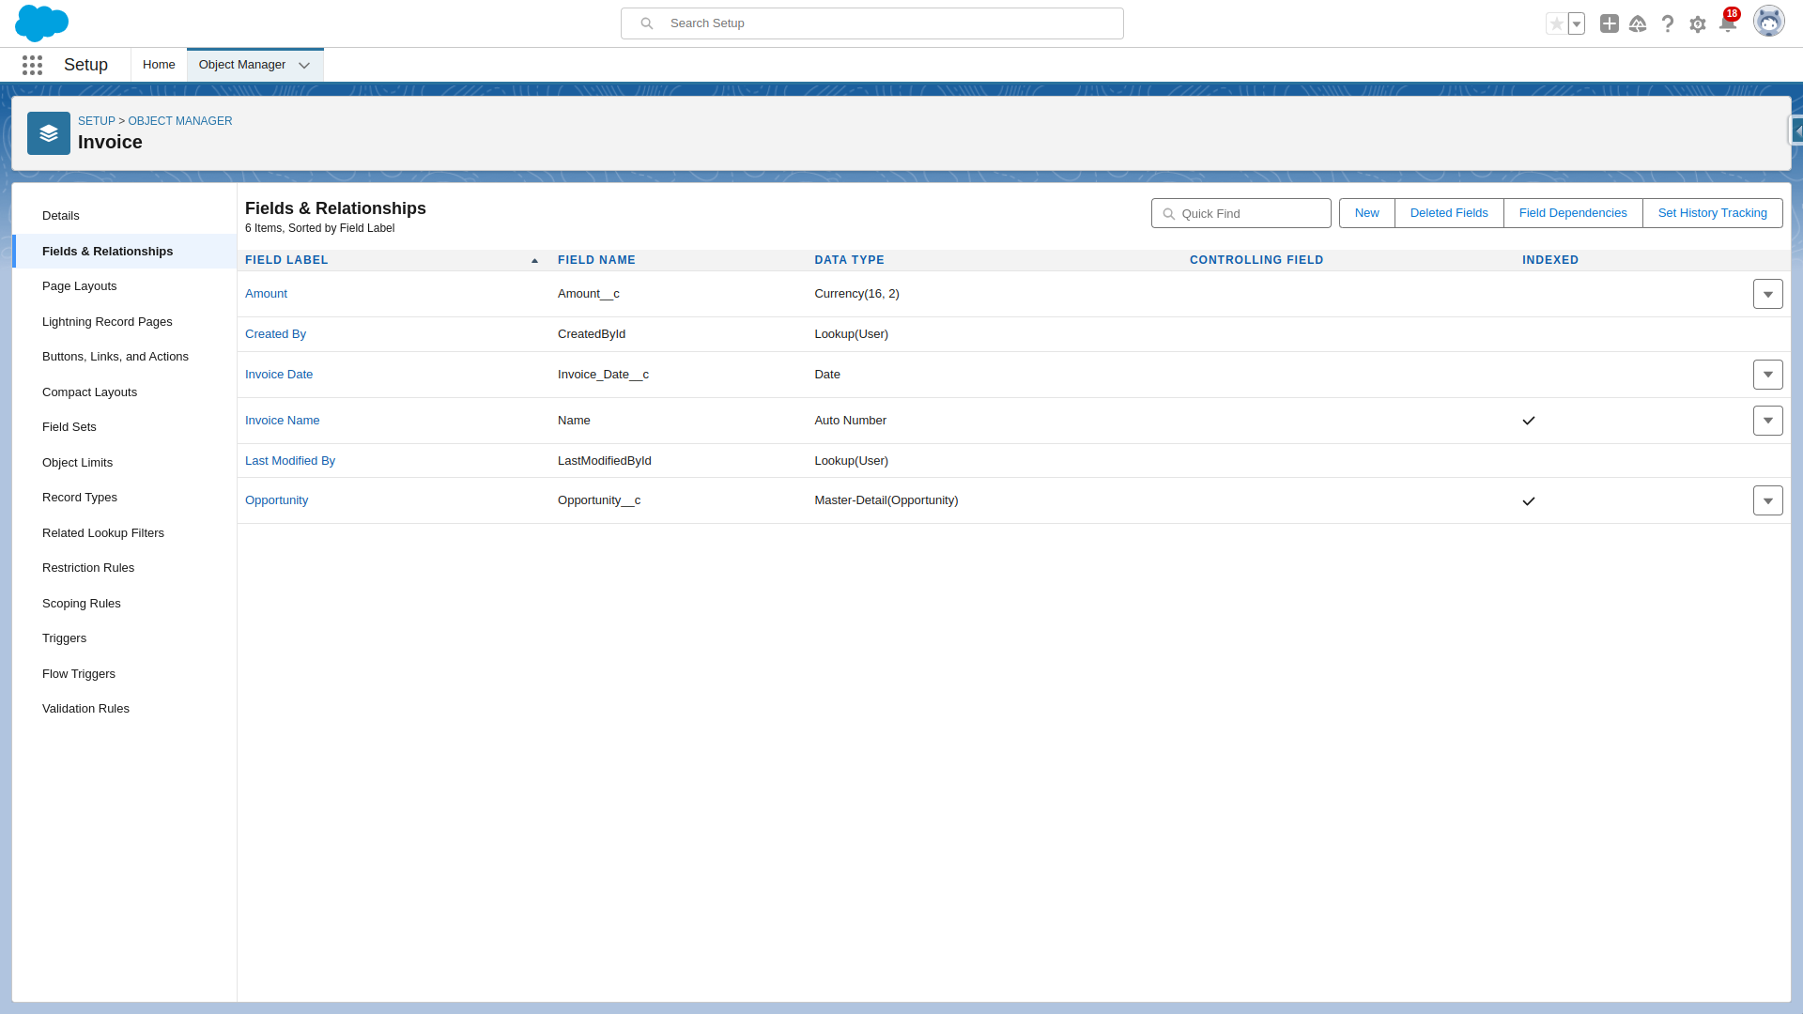Sort by the Field Label column arrow
1803x1014 pixels.
[534, 260]
